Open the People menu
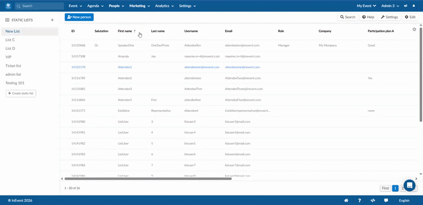 click(116, 6)
